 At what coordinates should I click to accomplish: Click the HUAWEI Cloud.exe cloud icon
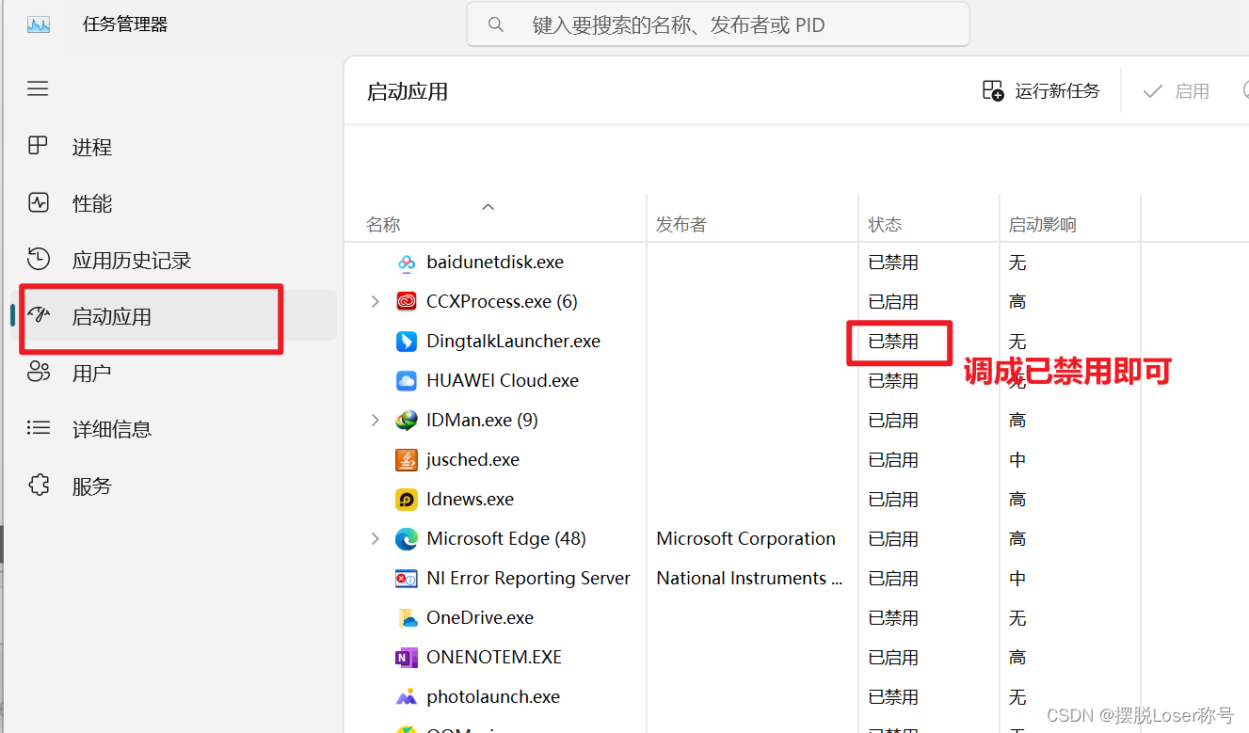tap(407, 381)
